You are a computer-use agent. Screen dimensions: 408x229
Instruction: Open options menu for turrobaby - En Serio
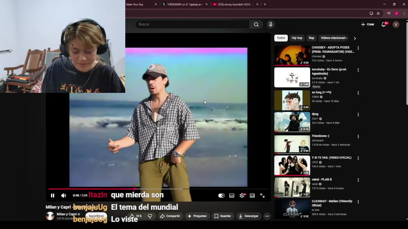pyautogui.click(x=358, y=70)
